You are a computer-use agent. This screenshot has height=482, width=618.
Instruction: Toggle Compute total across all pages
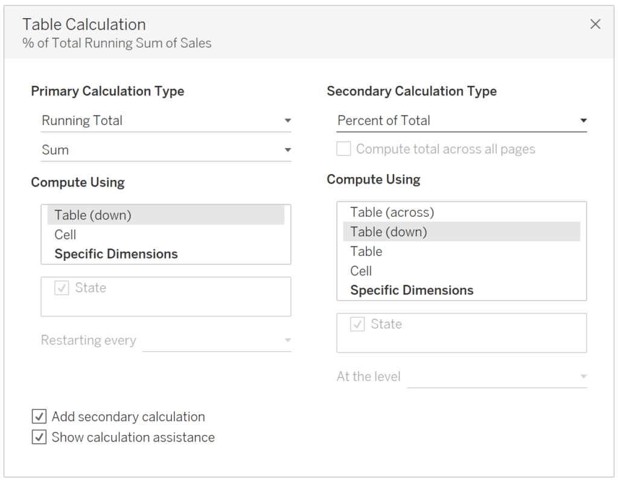click(x=344, y=149)
